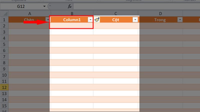Select row 8 header
Viewport: 200px width, 112px height.
(4, 63)
